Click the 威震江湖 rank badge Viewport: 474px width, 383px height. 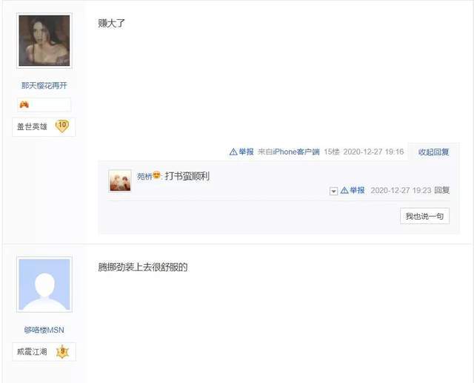44,352
